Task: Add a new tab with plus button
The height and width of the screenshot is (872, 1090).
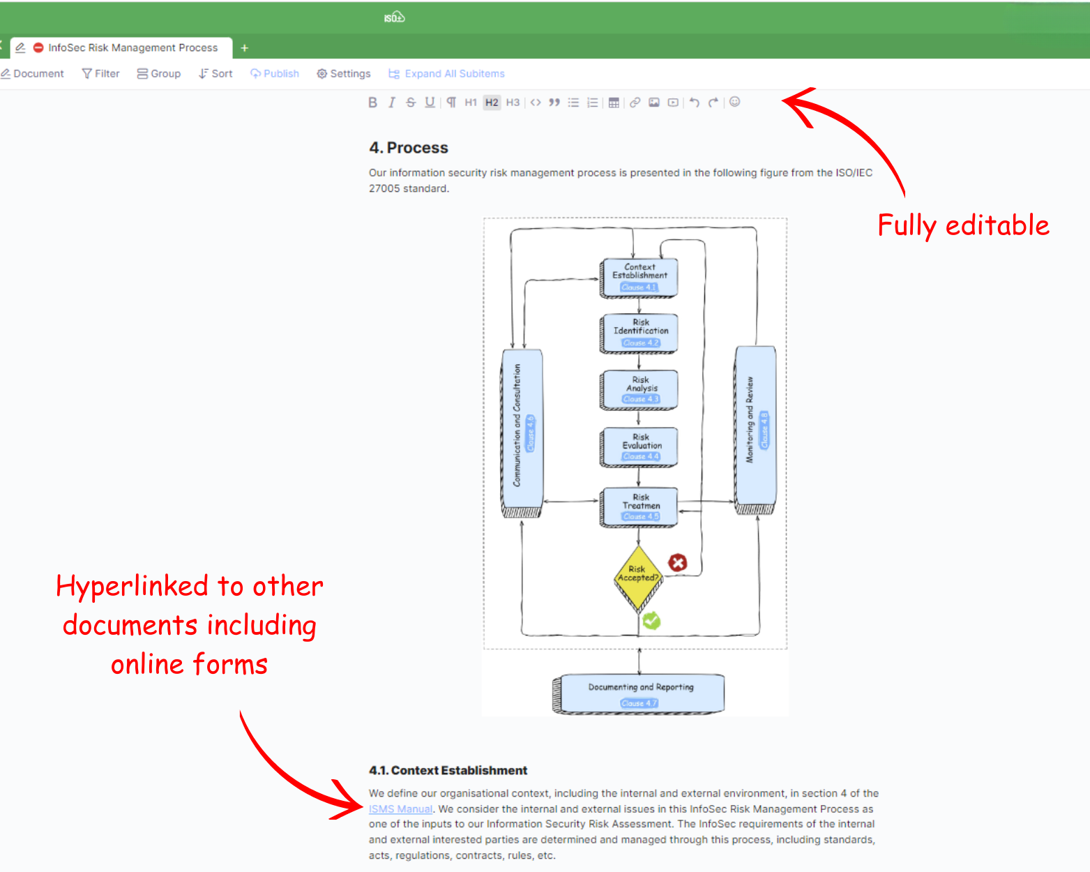Action: [244, 48]
